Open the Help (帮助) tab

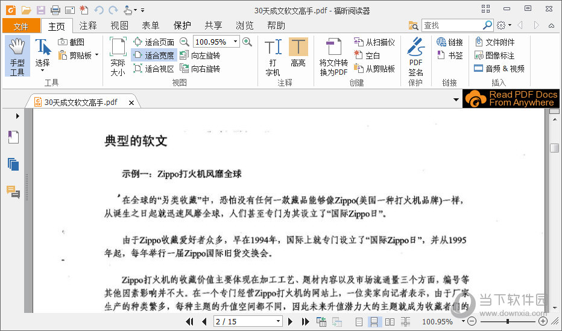click(276, 25)
